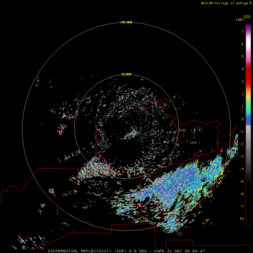Click the -3 value on the color scale

coord(241,157)
